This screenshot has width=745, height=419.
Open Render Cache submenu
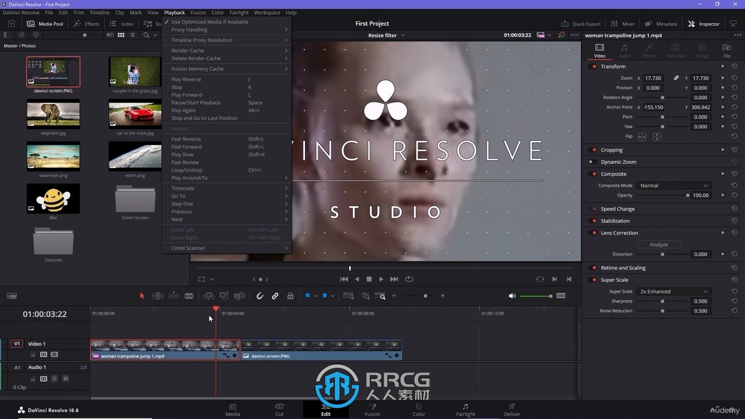pos(226,51)
